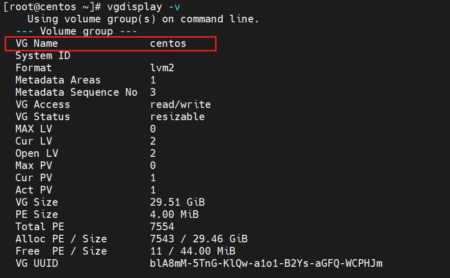Screen dimensions: 450x278
Task: Click the resizable status value
Action: (177, 117)
